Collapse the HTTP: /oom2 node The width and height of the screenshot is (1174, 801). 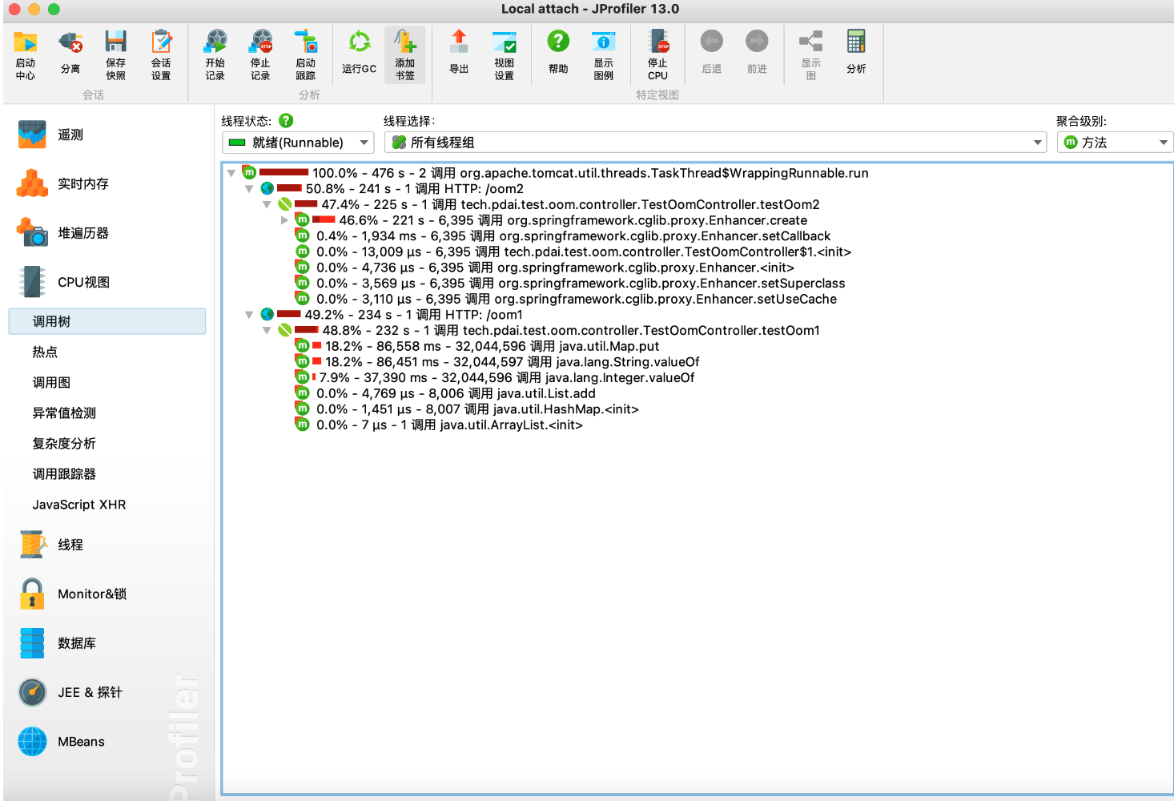(x=249, y=189)
